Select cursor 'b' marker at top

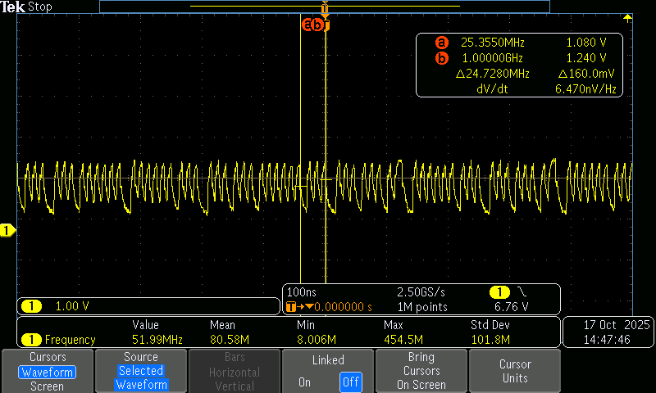[x=318, y=25]
